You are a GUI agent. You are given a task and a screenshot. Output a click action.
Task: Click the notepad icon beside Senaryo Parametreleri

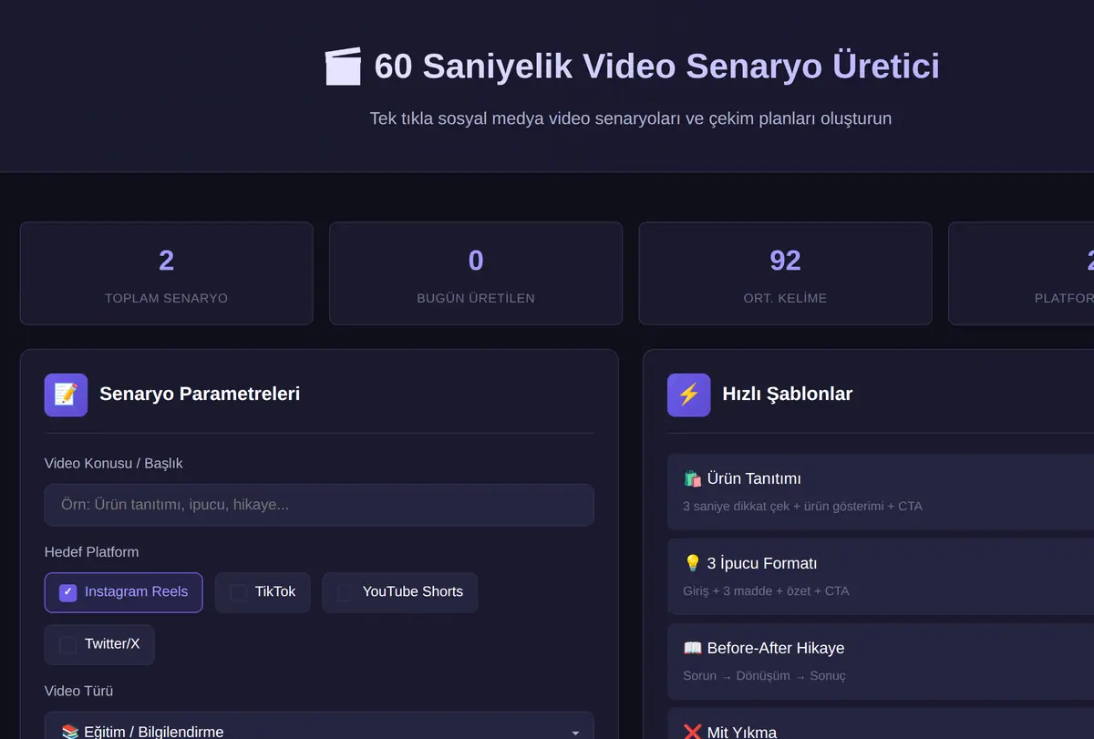(66, 395)
